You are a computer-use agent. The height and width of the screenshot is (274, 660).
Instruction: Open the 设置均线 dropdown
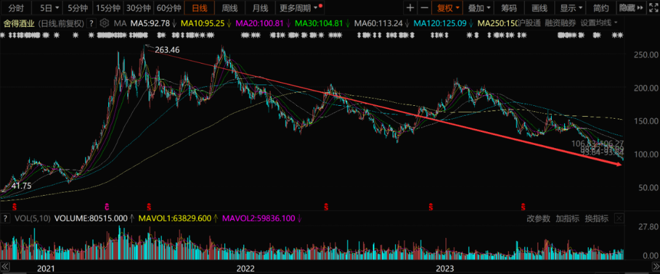tap(599, 23)
